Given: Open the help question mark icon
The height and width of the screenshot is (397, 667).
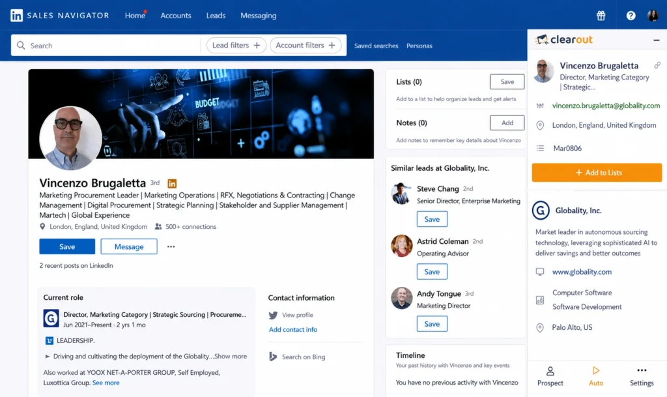Looking at the screenshot, I should [631, 16].
